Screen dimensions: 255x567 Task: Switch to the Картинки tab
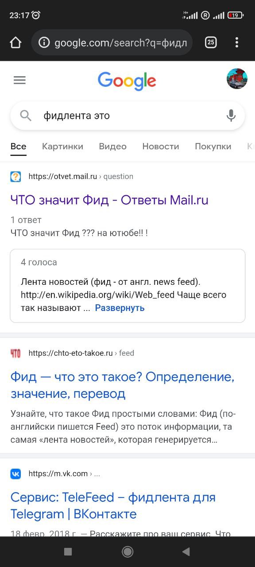coord(62,146)
